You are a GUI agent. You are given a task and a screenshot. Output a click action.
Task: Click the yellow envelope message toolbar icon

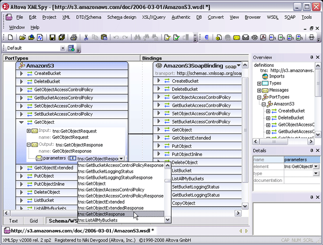236,38
